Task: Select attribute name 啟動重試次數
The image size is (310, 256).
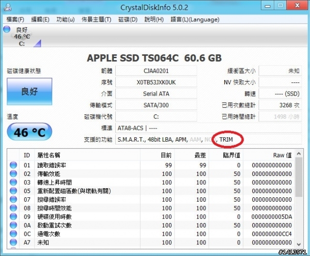Action: point(55,225)
